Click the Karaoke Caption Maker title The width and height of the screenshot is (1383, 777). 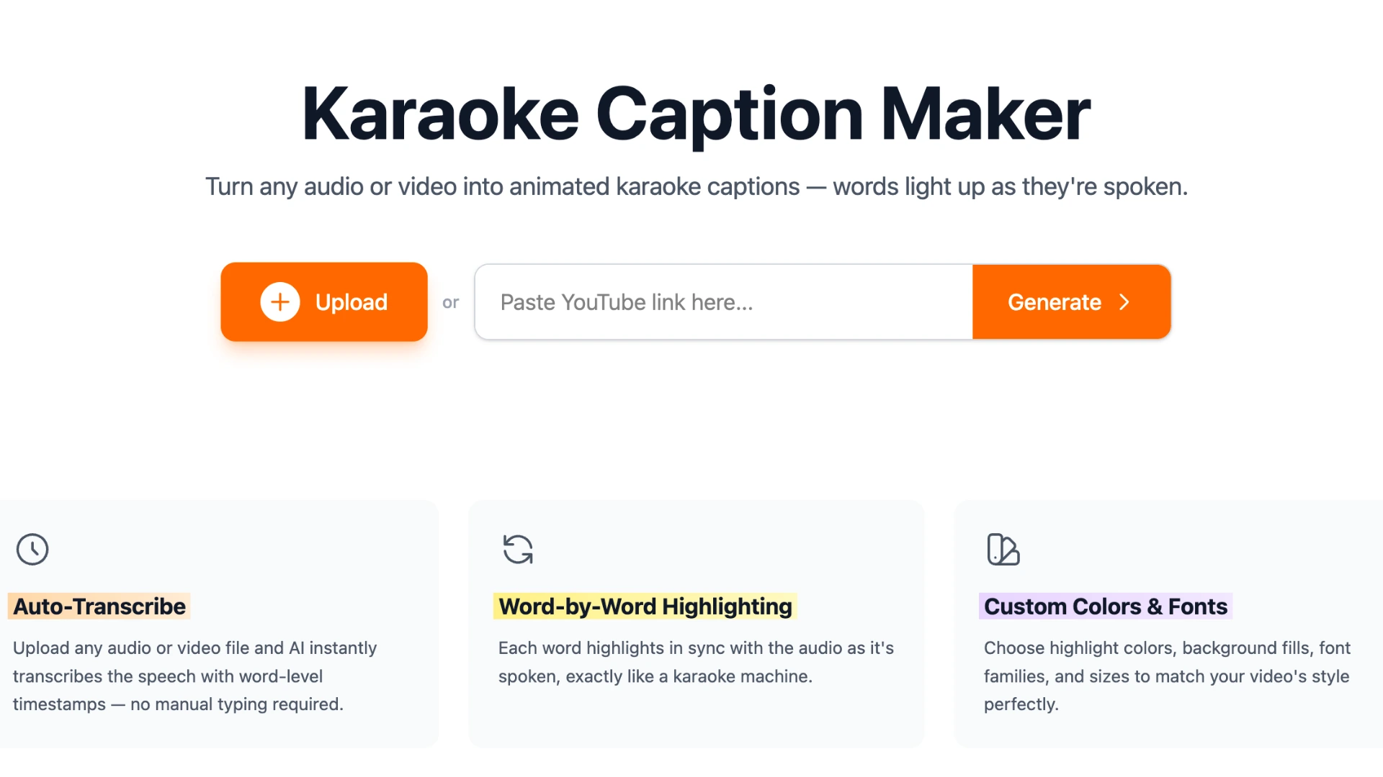point(691,113)
